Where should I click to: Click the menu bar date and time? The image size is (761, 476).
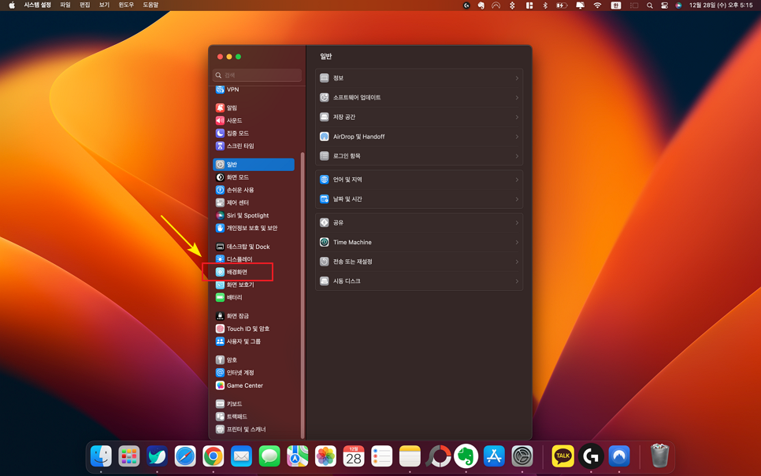click(x=721, y=6)
